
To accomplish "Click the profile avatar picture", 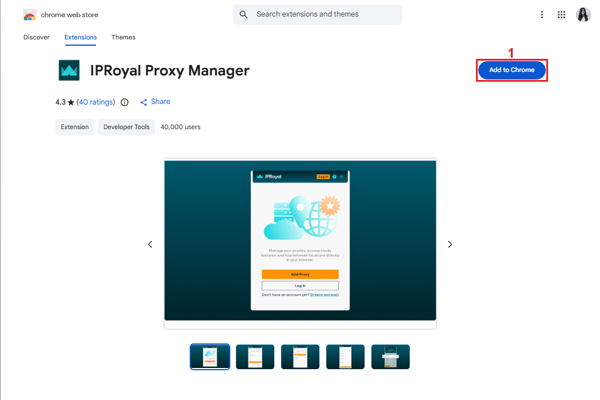I will [583, 15].
